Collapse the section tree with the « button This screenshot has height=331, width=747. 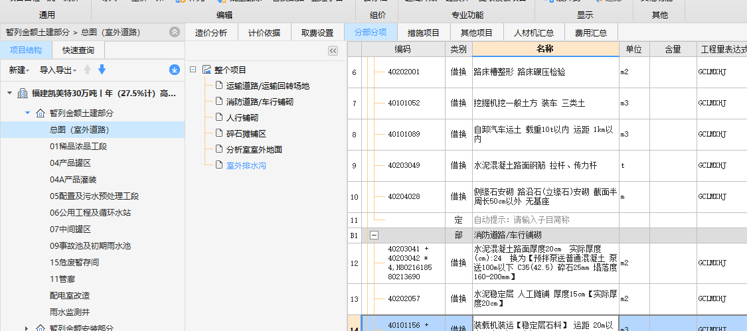[x=333, y=51]
